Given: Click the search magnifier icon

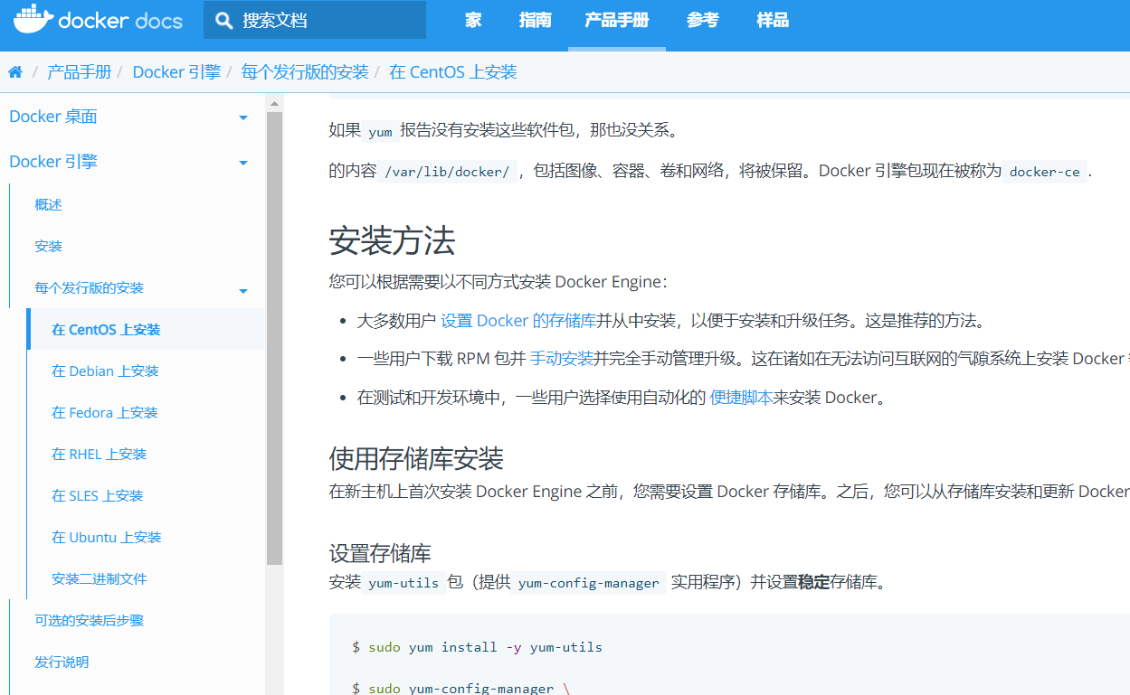Looking at the screenshot, I should click(x=223, y=20).
